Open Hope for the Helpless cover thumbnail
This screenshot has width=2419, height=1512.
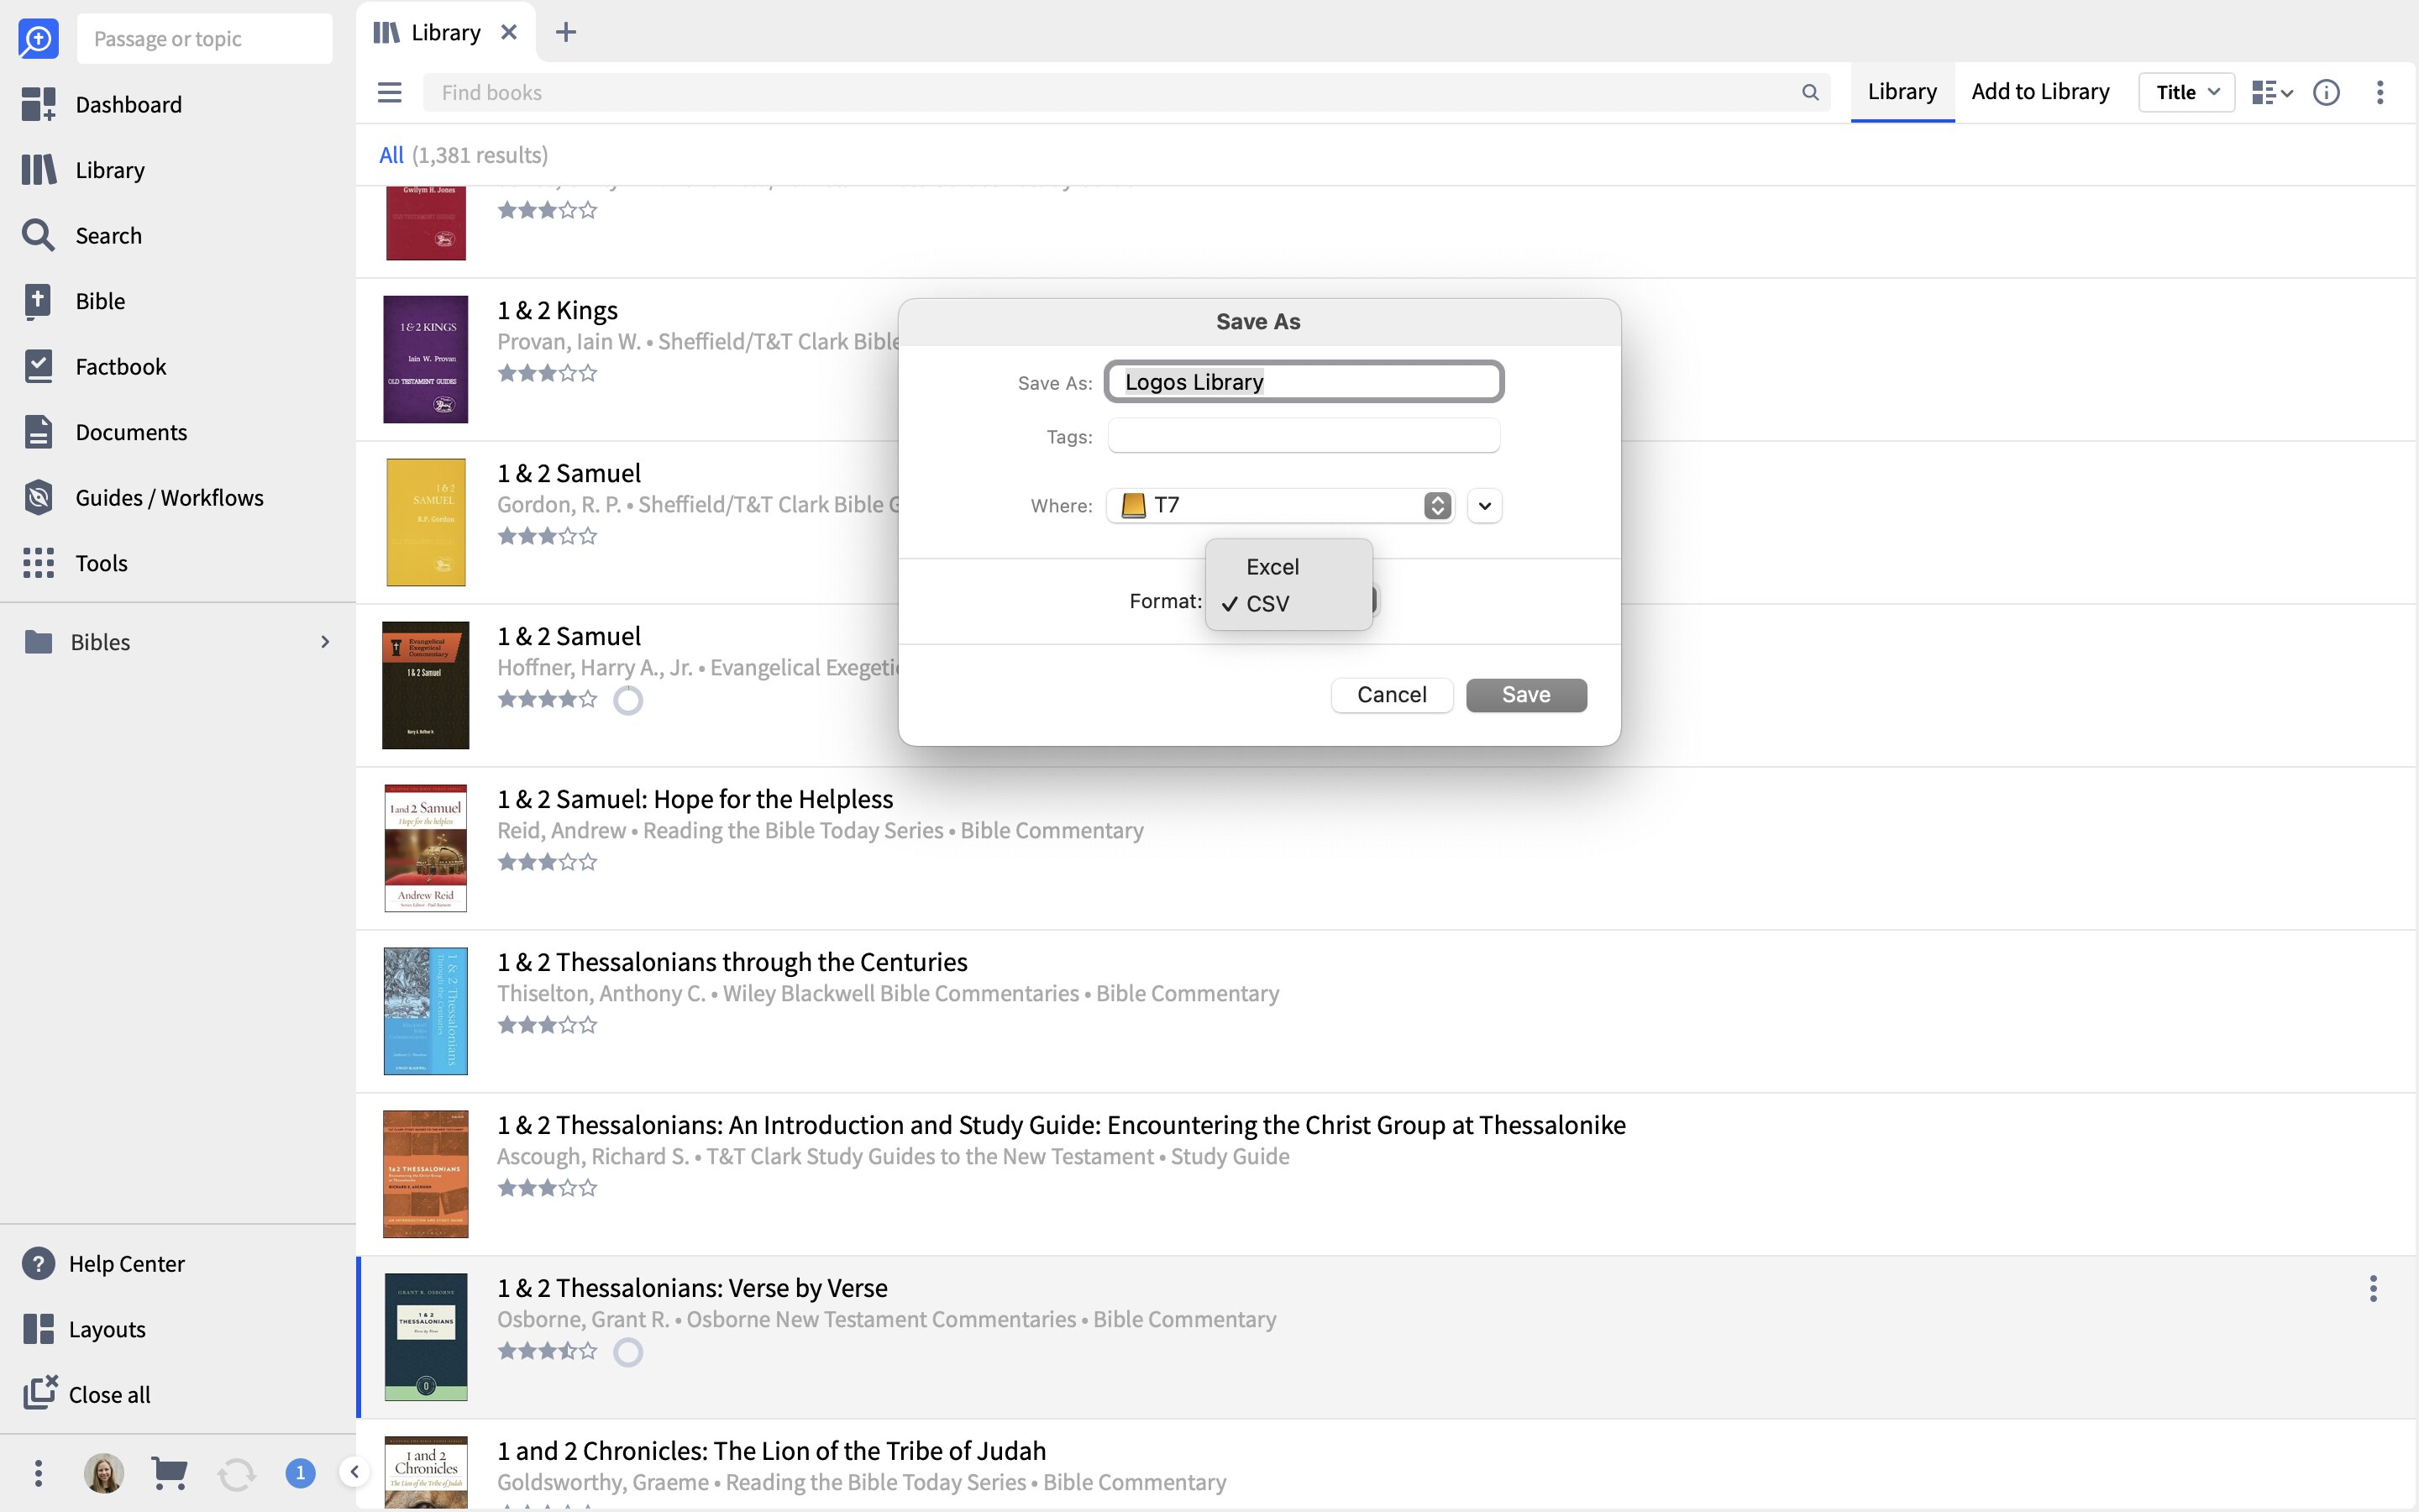click(426, 848)
